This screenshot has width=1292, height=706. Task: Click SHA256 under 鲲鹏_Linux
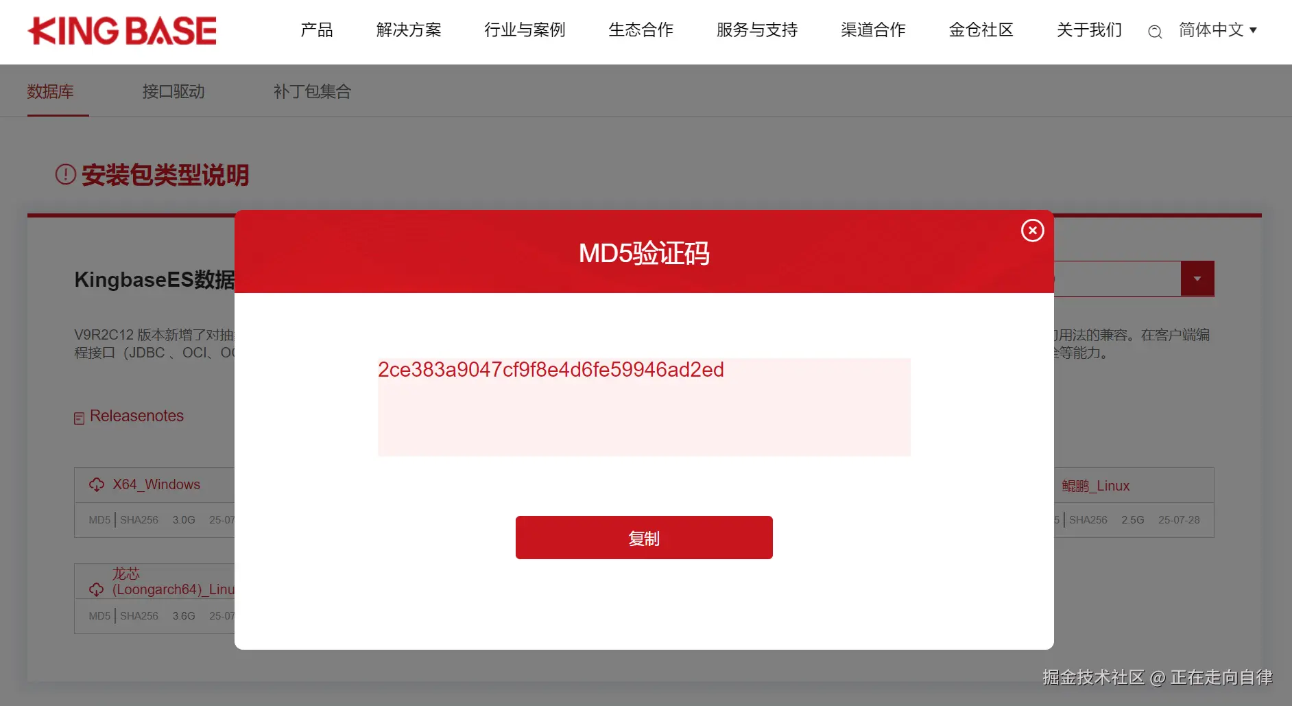click(x=1088, y=520)
